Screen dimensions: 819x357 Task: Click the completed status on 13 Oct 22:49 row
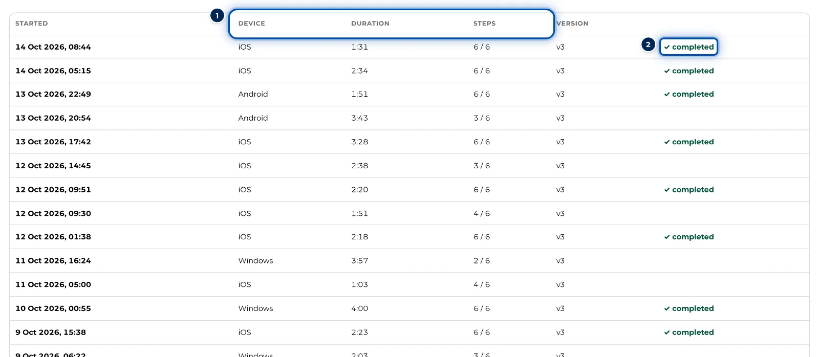coord(688,94)
